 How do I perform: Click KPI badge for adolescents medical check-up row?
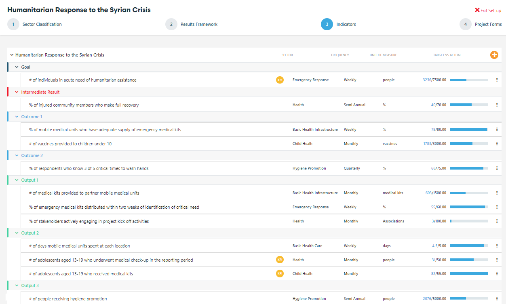point(280,260)
